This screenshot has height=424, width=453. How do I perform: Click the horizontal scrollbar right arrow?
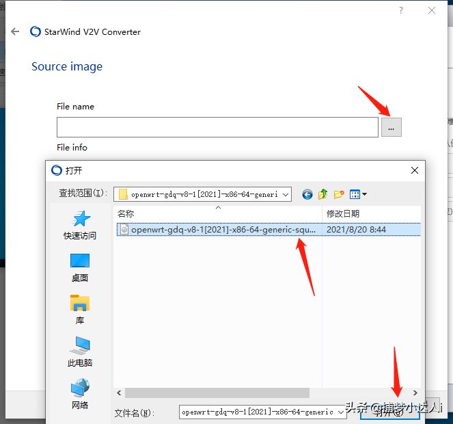415,393
